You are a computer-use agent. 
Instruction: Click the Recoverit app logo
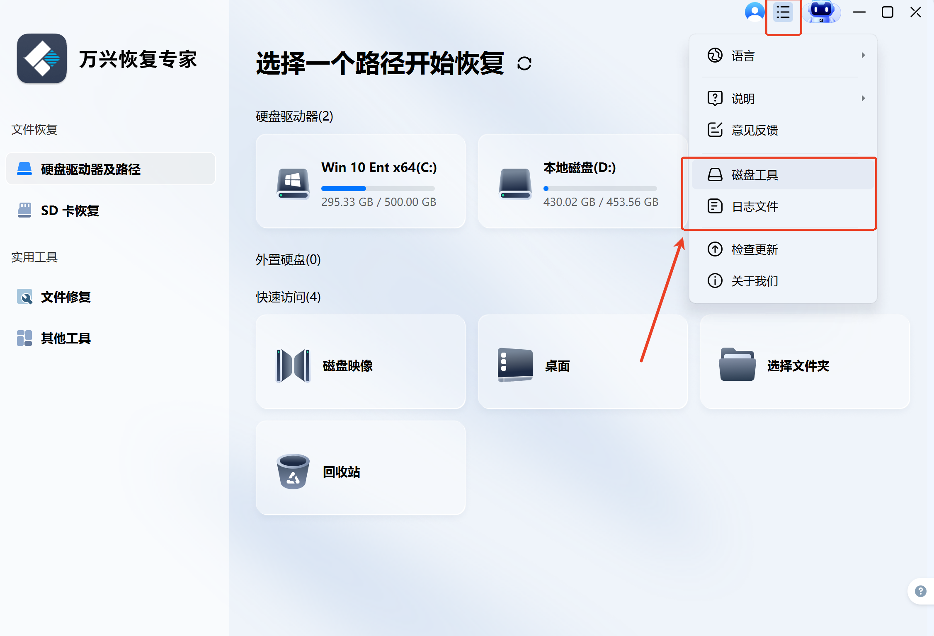[42, 59]
